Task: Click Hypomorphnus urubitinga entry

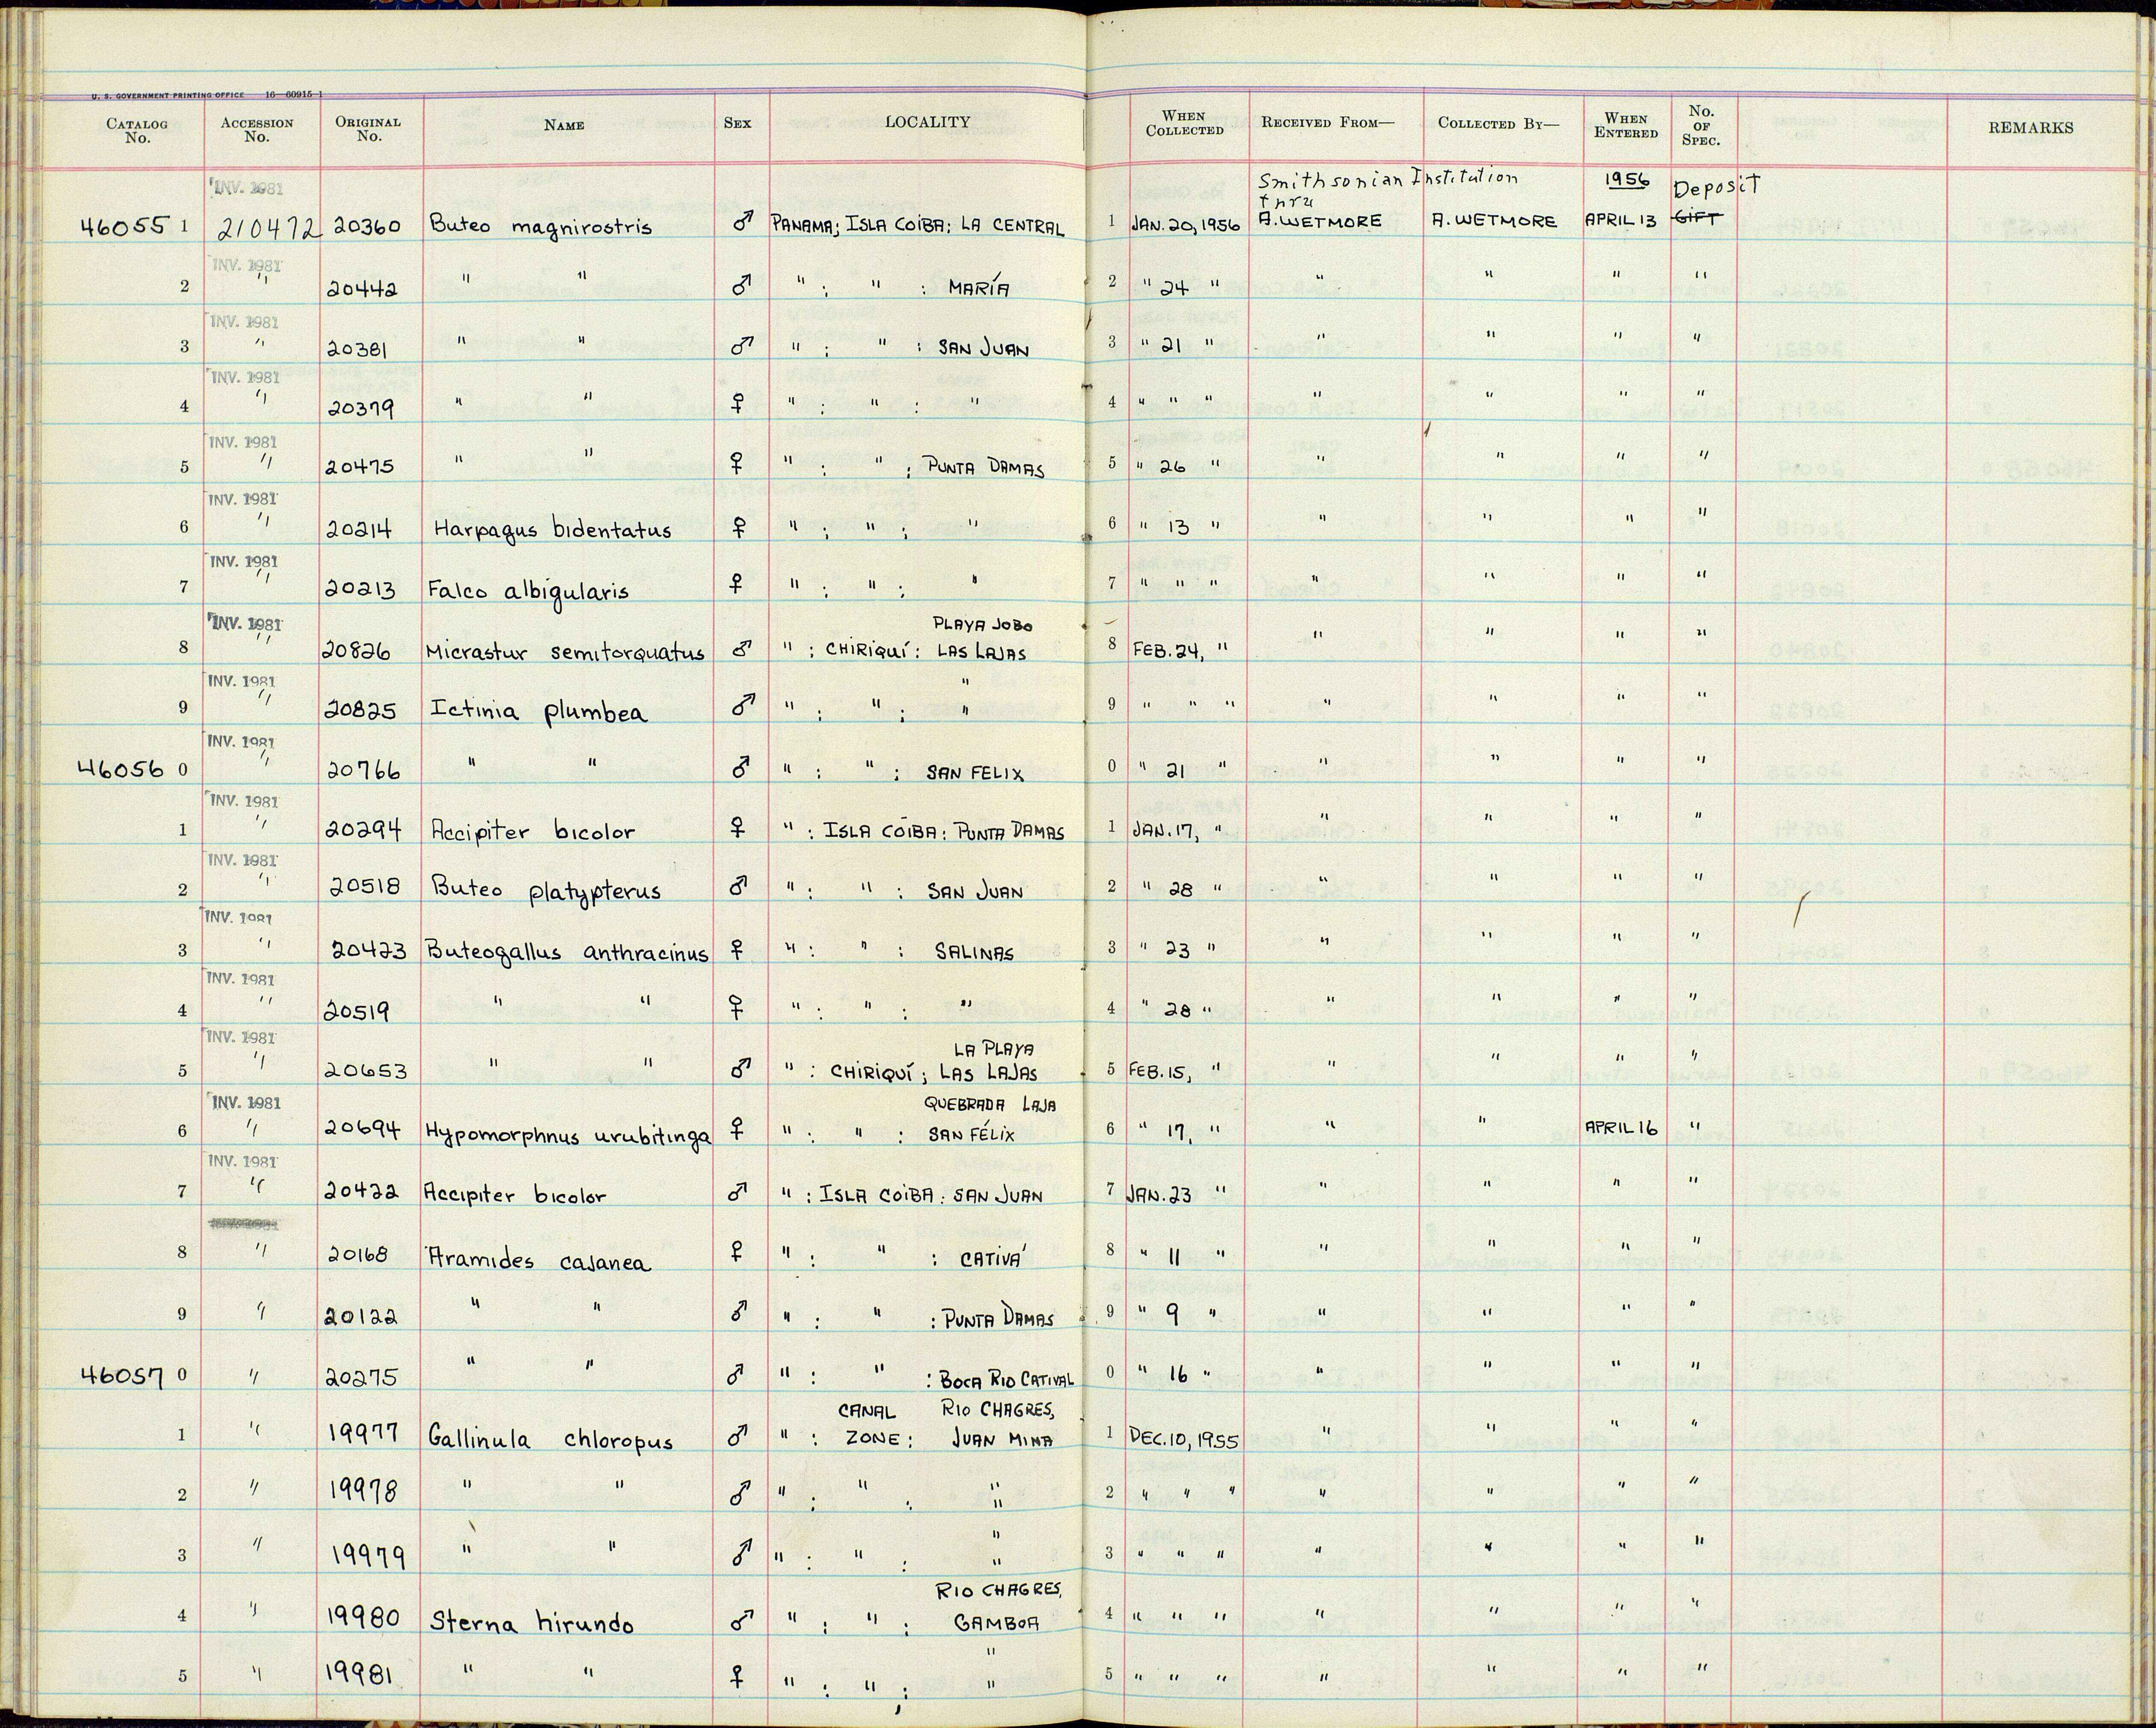Action: 568,1135
